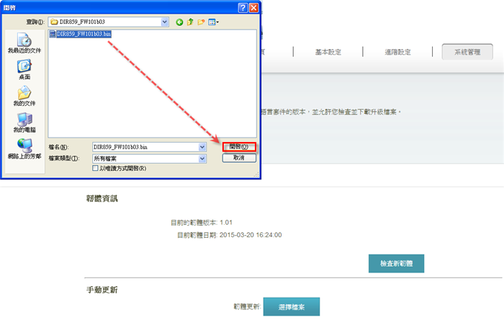Viewport: 504px width, 320px height.
Task: Switch to the 系統管理 tab
Action: click(468, 52)
